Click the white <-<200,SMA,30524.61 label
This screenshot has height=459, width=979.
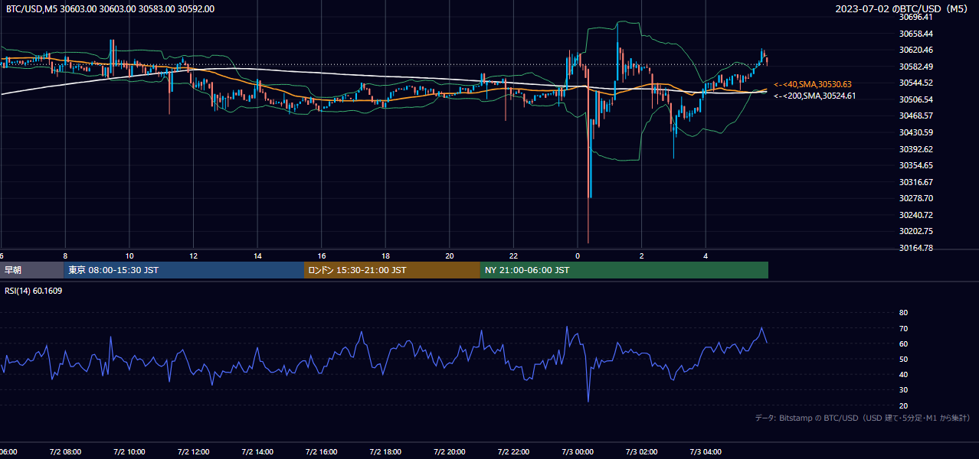point(815,96)
